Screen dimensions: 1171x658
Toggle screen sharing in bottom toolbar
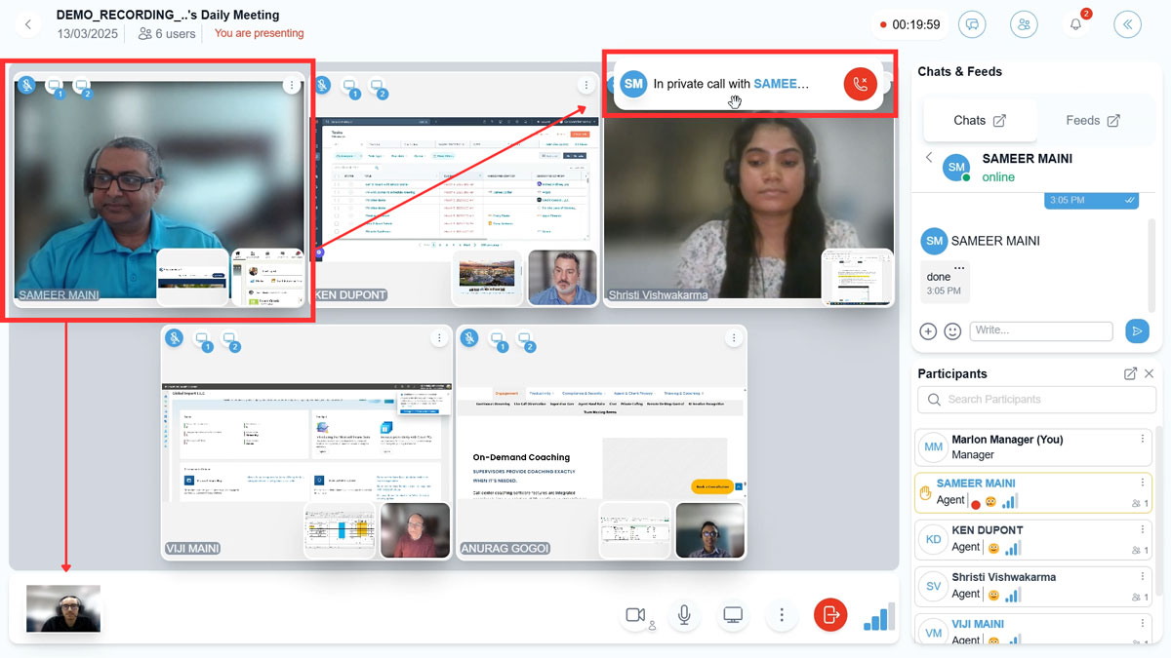(733, 615)
